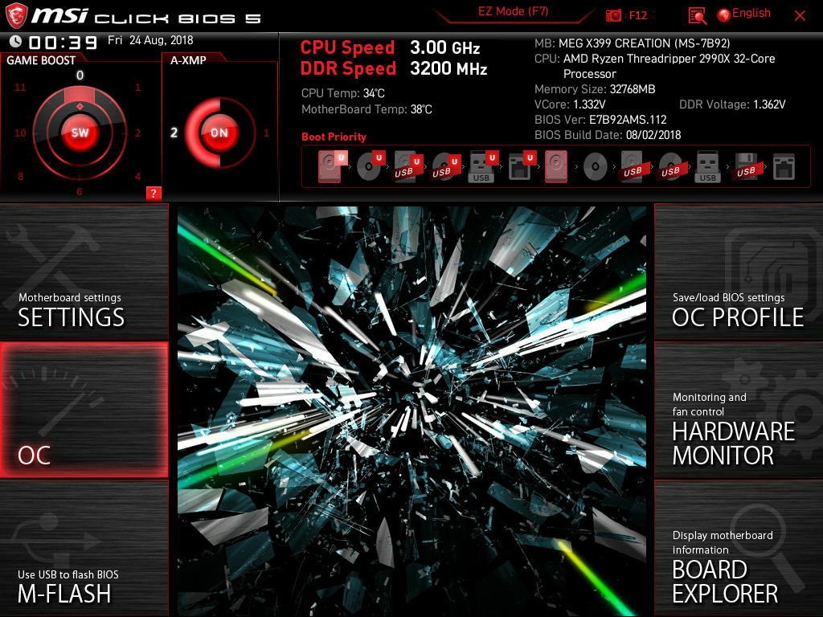Open OC PROFILE save/load settings
The width and height of the screenshot is (823, 617).
739,272
